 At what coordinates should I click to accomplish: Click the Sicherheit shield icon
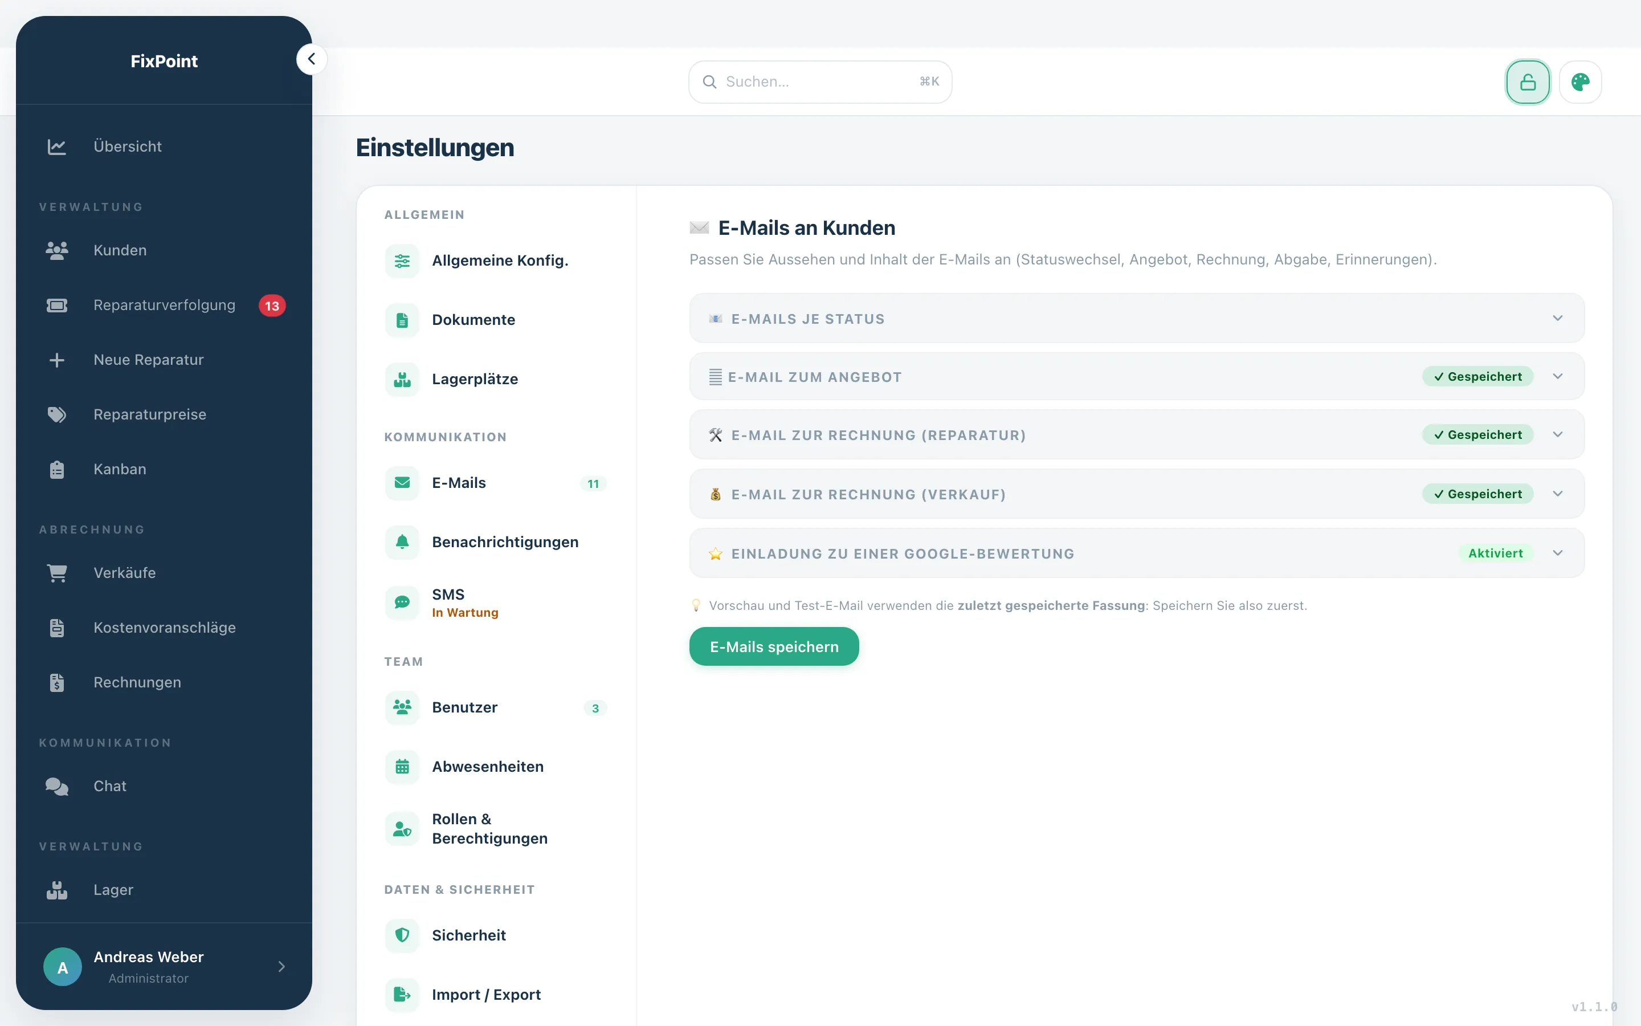click(402, 935)
